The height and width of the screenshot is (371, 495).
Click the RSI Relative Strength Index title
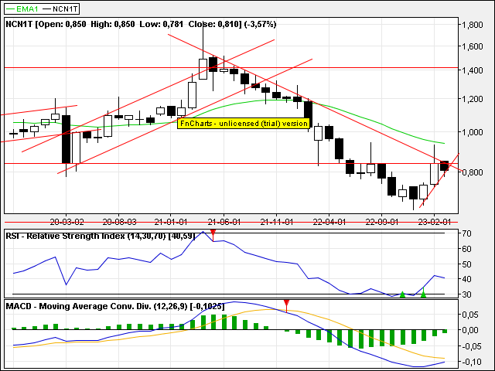tap(101, 236)
